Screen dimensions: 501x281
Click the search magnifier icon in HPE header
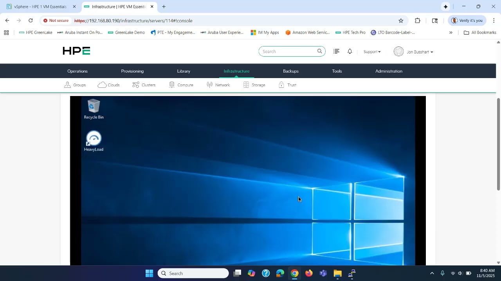(x=319, y=51)
